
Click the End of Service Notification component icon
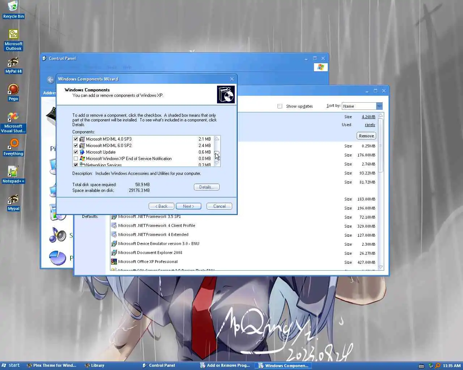click(x=82, y=159)
